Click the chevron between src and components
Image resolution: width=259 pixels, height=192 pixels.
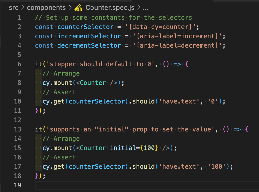click(x=23, y=8)
